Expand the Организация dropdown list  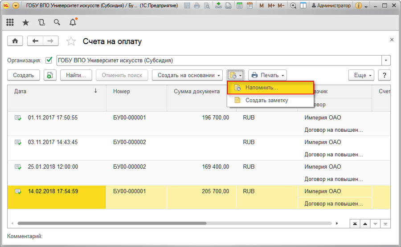(x=386, y=60)
